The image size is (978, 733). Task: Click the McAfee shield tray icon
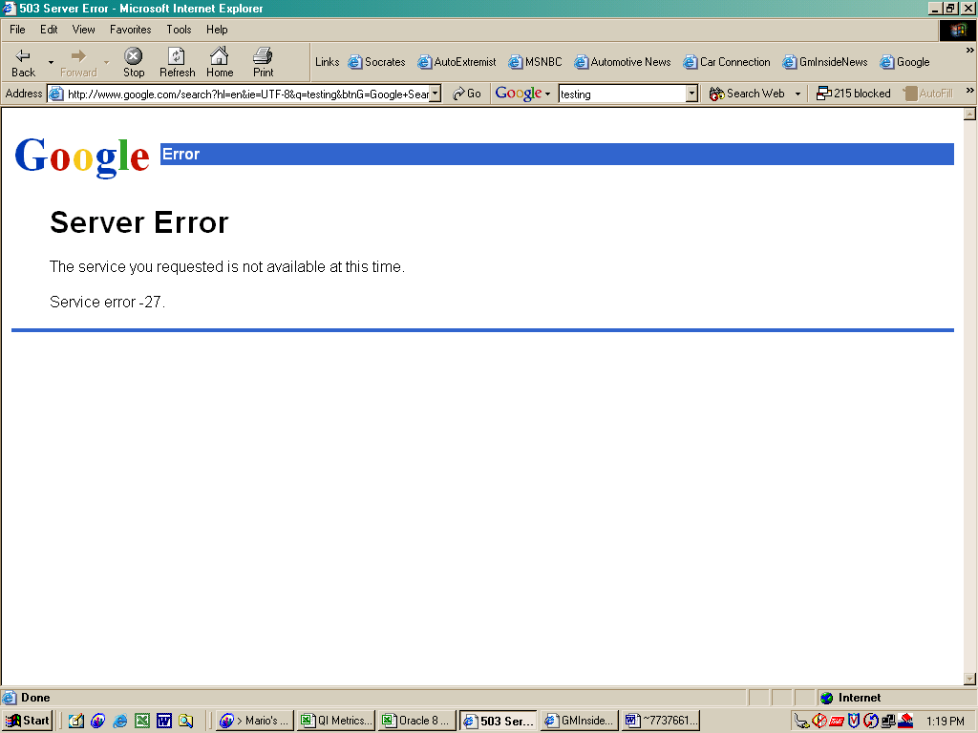854,722
